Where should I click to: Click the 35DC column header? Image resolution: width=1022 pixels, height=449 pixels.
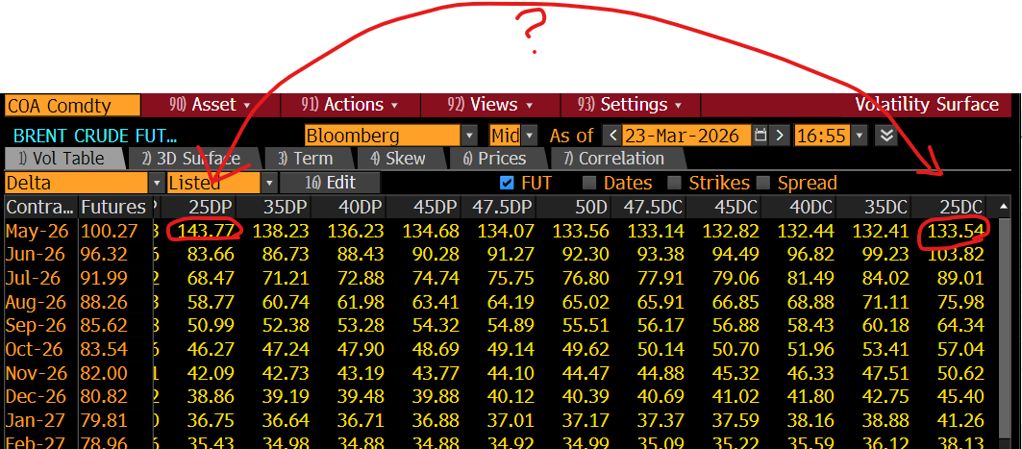873,208
